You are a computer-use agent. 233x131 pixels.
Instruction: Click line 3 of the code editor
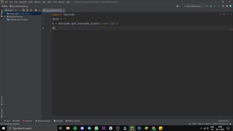point(85,23)
